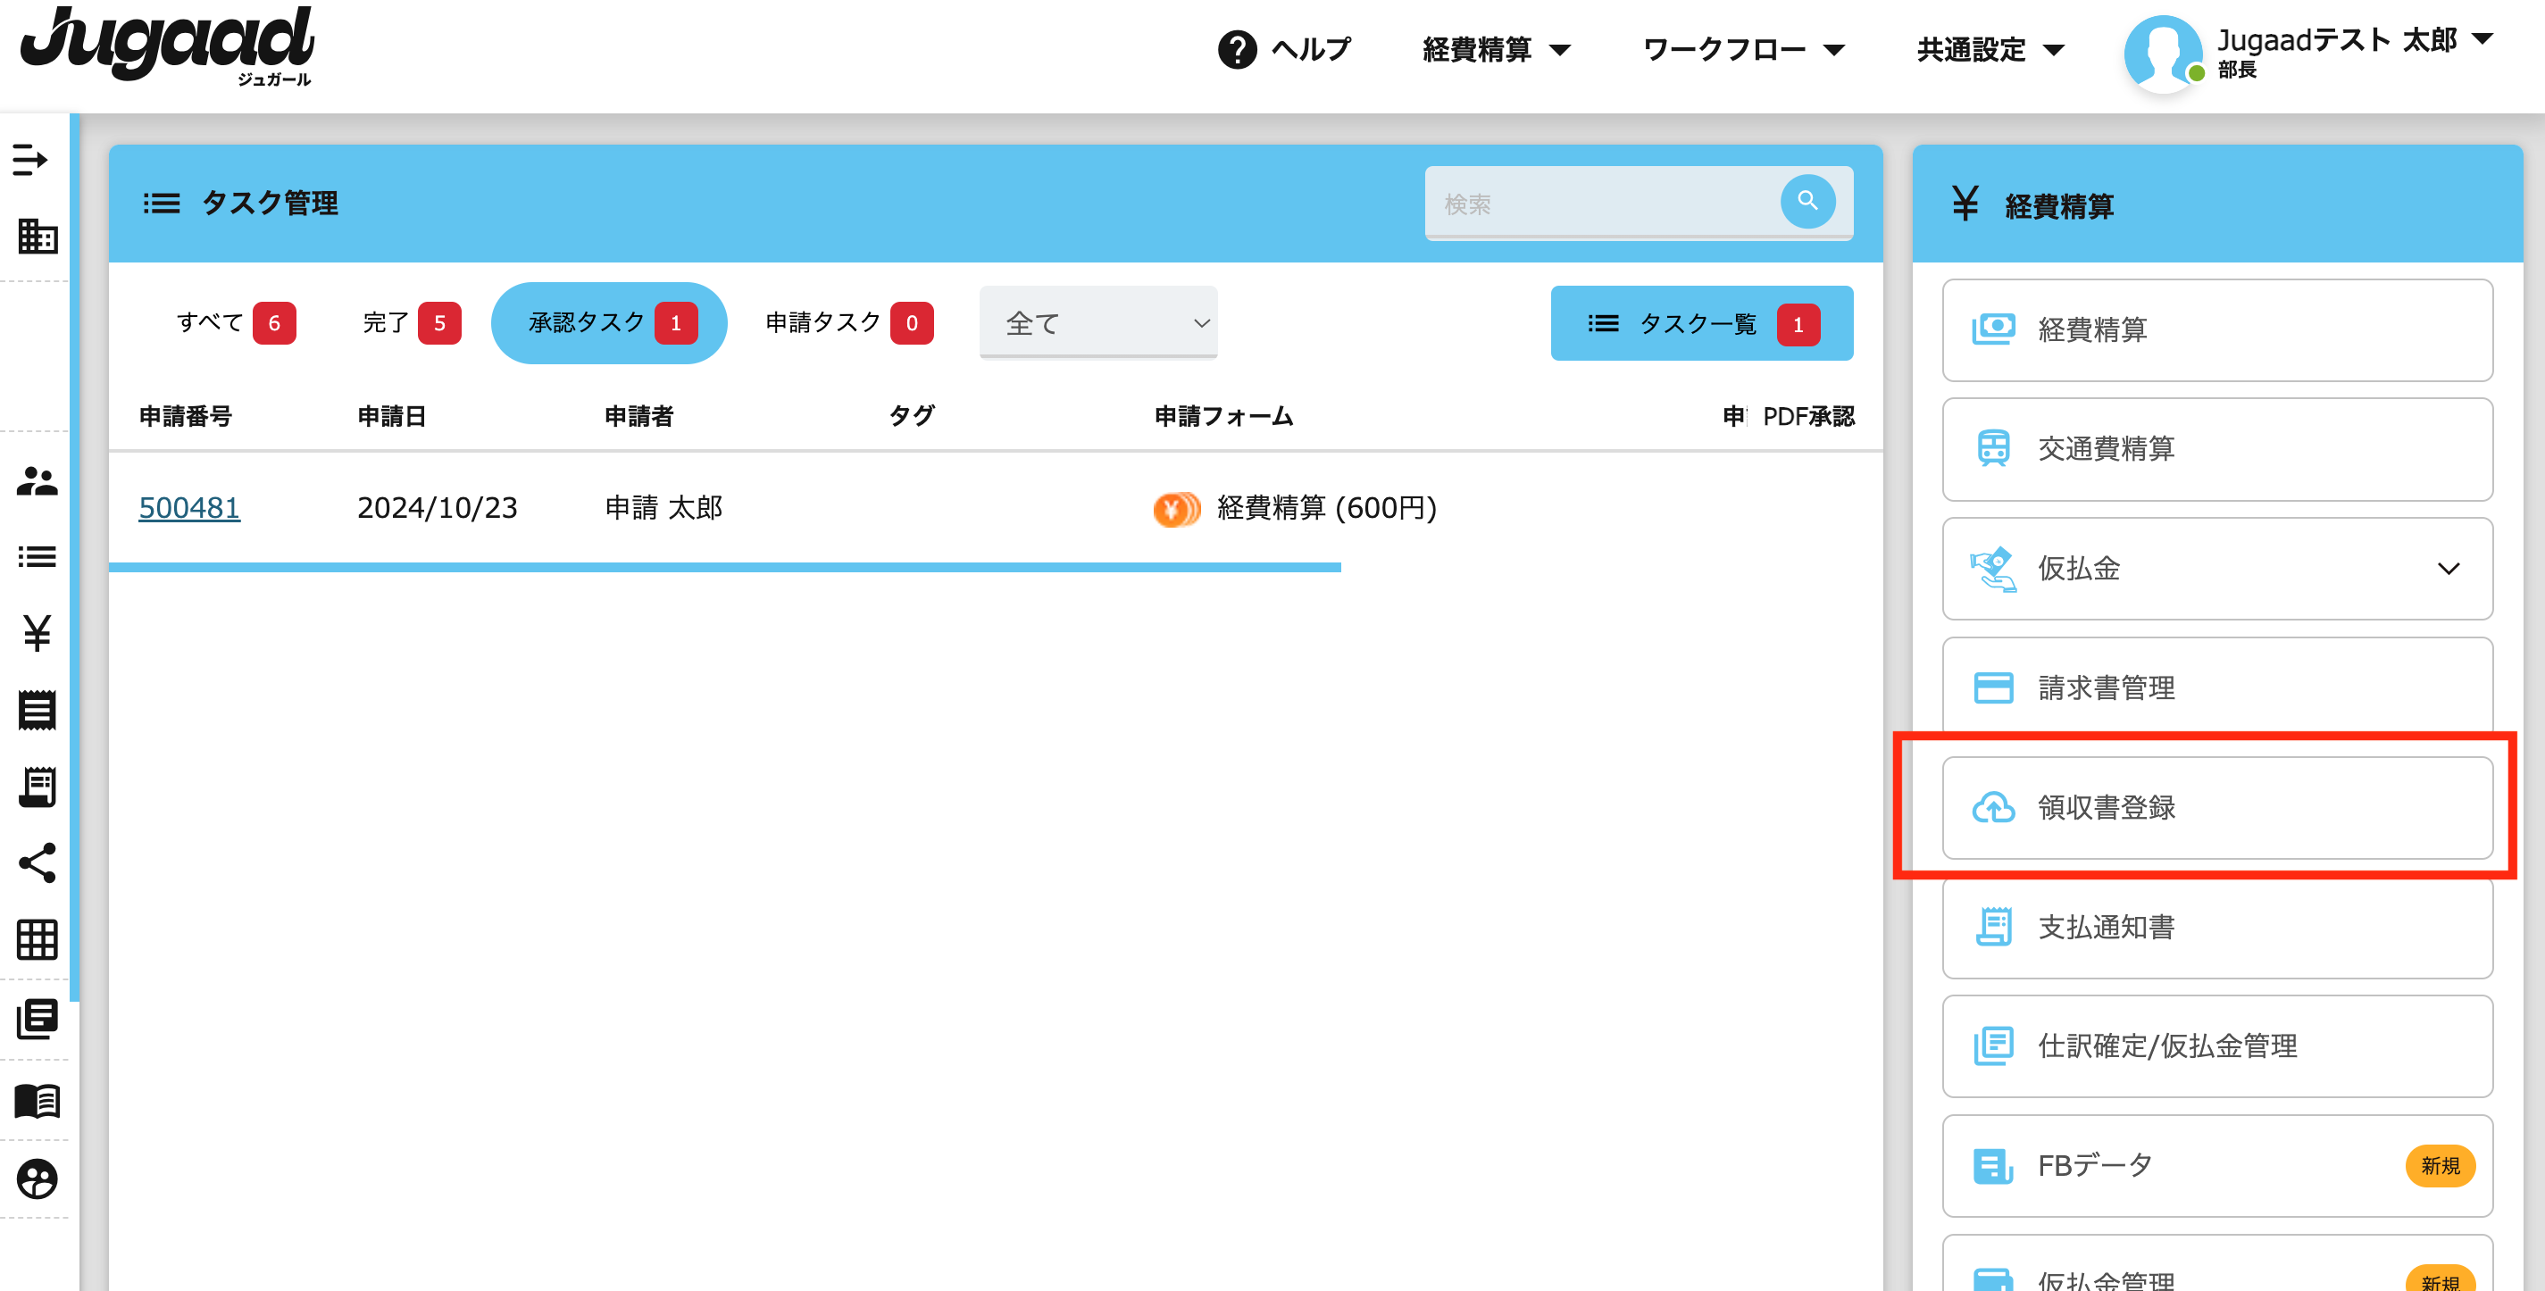Viewport: 2545px width, 1291px height.
Task: Click the PDF承認 column header
Action: click(1808, 416)
